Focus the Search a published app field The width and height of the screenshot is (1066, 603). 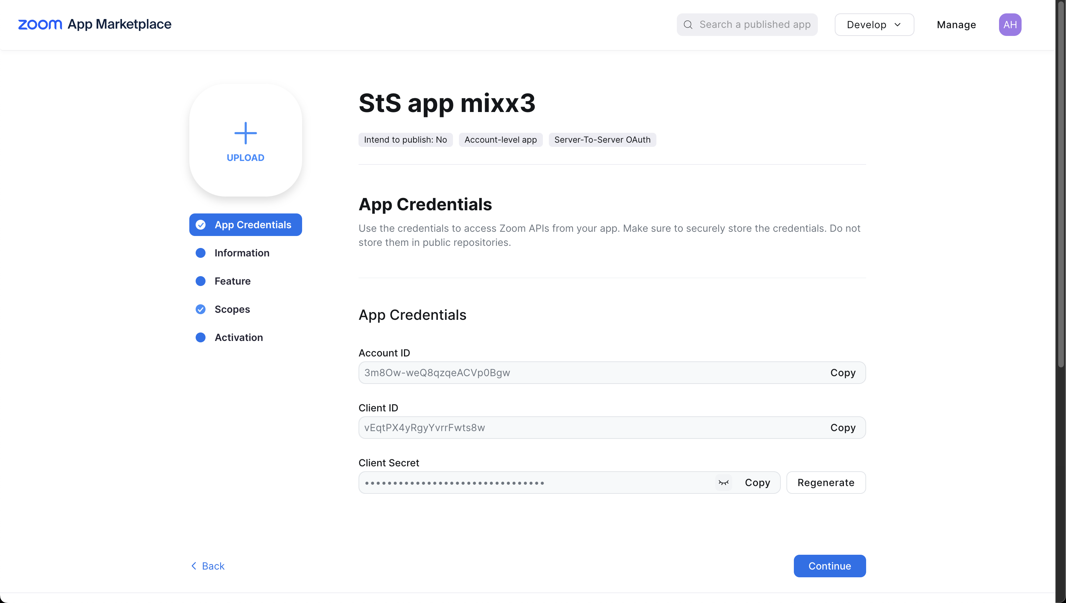click(x=747, y=25)
